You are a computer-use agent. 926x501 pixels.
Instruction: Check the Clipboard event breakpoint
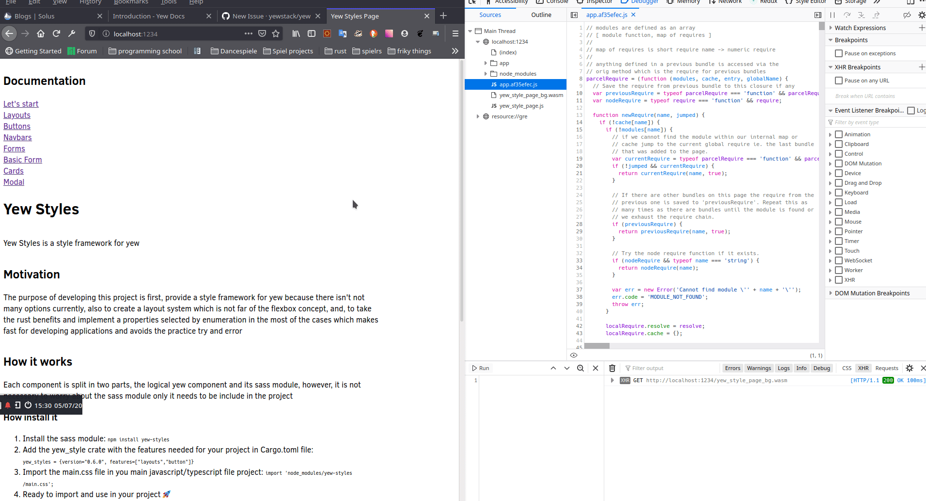[839, 144]
